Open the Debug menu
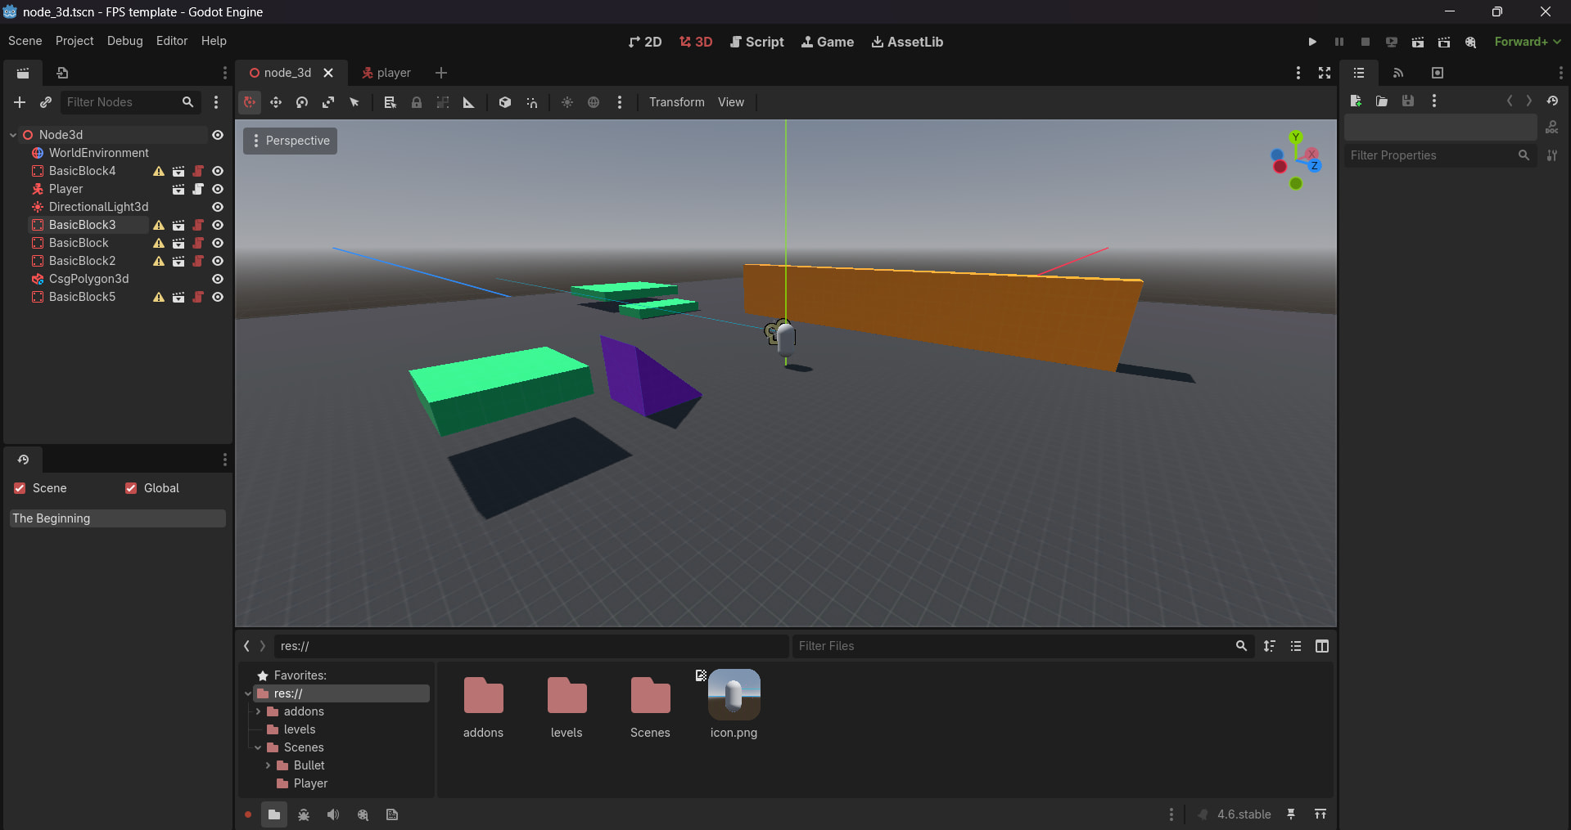The width and height of the screenshot is (1571, 830). (124, 41)
